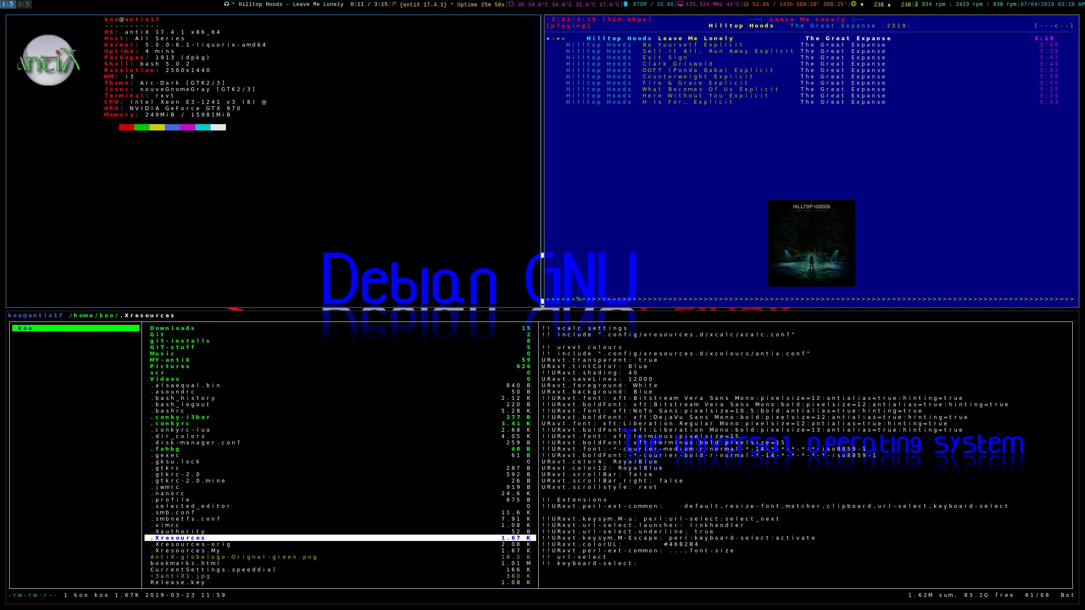Click the network globe icon in bar

click(854, 4)
